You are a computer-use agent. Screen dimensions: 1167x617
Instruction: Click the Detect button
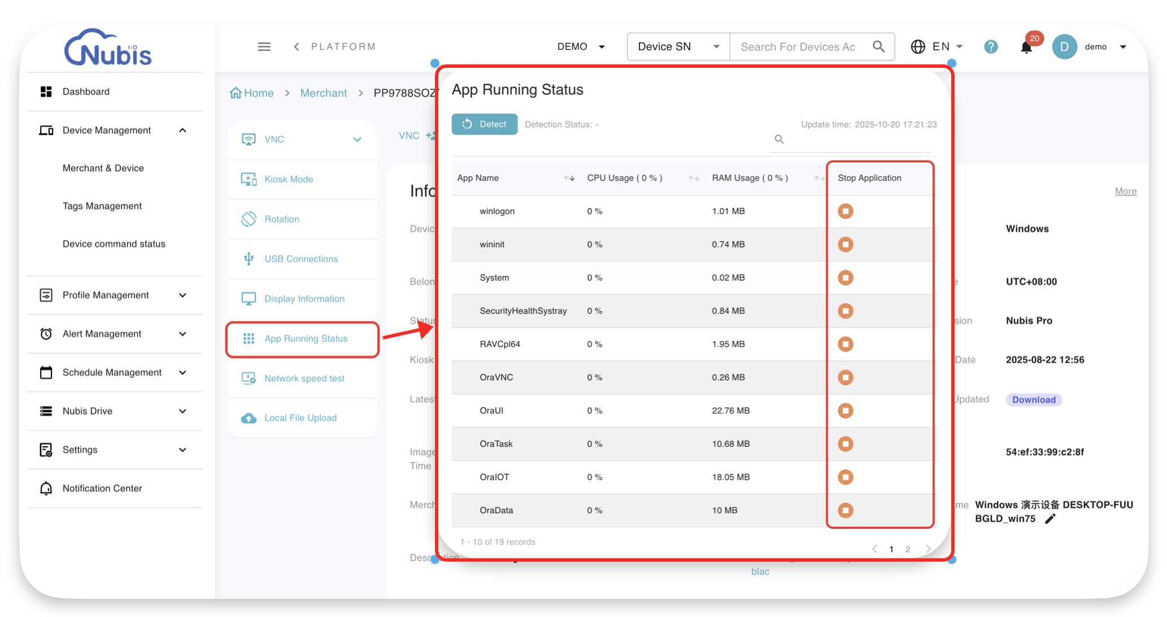pyautogui.click(x=484, y=124)
